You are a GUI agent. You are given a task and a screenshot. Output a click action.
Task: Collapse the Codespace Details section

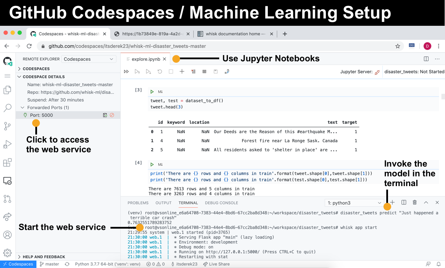tap(43, 77)
